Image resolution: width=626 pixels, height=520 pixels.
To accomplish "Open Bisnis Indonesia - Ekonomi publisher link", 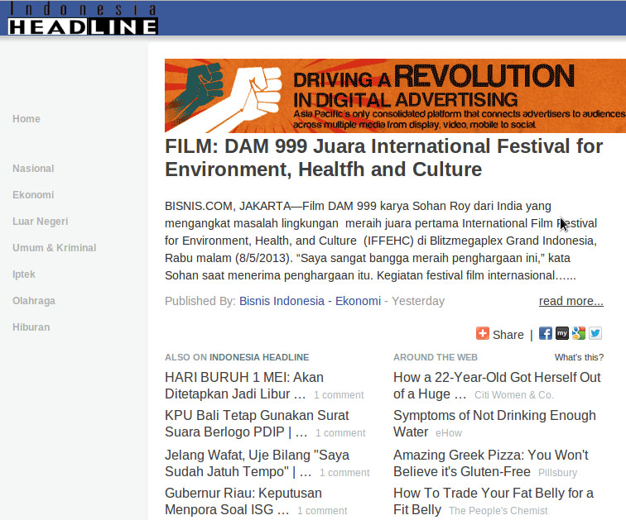I will coord(310,301).
